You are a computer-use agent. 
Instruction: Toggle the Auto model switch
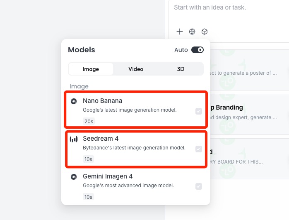[x=197, y=50]
